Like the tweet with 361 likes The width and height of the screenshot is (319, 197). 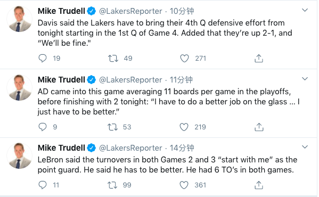click(184, 185)
